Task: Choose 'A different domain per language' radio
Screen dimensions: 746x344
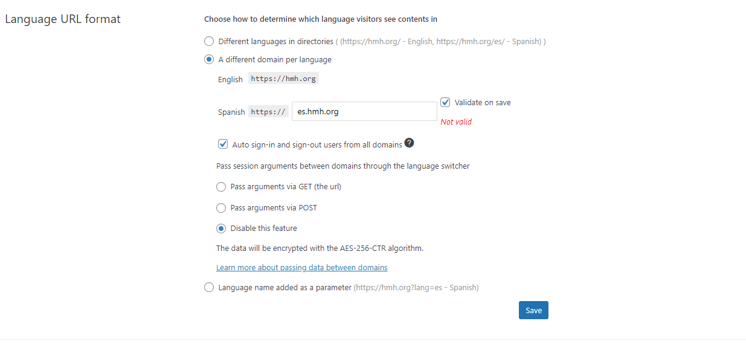Action: 209,59
